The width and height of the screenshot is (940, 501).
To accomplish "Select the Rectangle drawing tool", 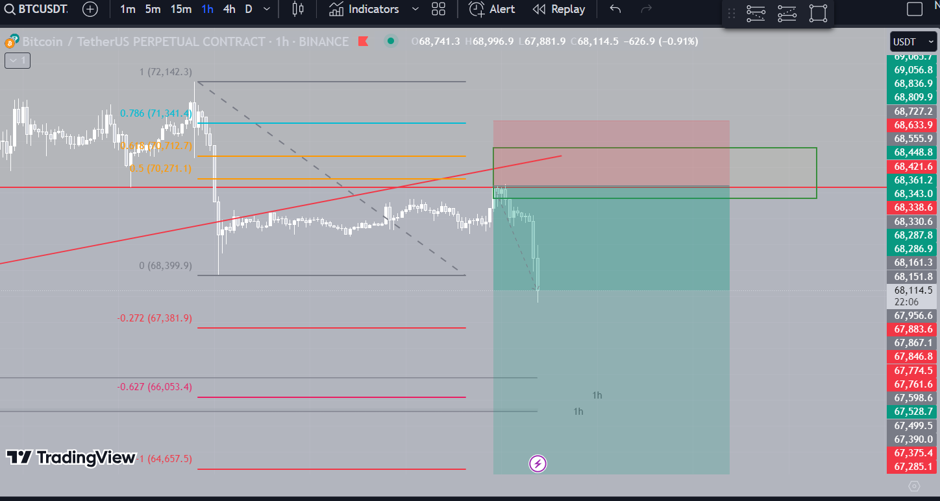I will tap(818, 14).
